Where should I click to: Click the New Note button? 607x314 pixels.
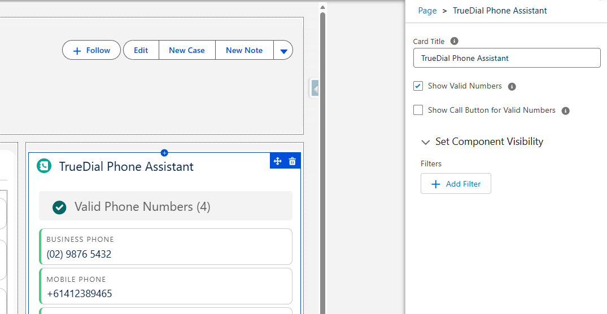(x=244, y=50)
